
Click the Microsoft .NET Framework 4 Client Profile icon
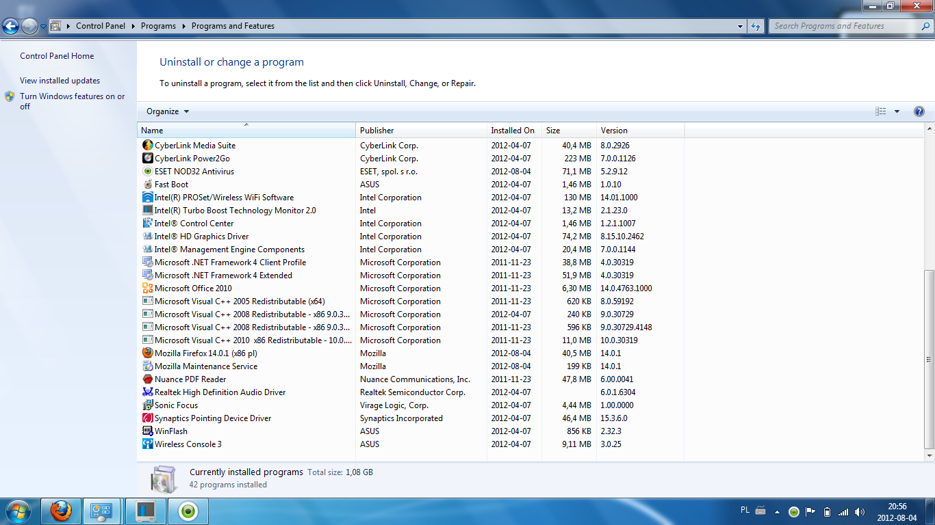(147, 262)
